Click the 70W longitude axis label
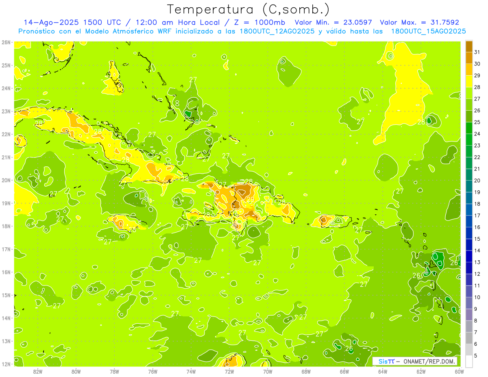The width and height of the screenshot is (488, 377). coord(268,371)
